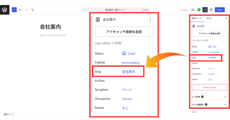Click the Jetpack badge next to AI で改善
The height and width of the screenshot is (120, 230).
[202, 97]
